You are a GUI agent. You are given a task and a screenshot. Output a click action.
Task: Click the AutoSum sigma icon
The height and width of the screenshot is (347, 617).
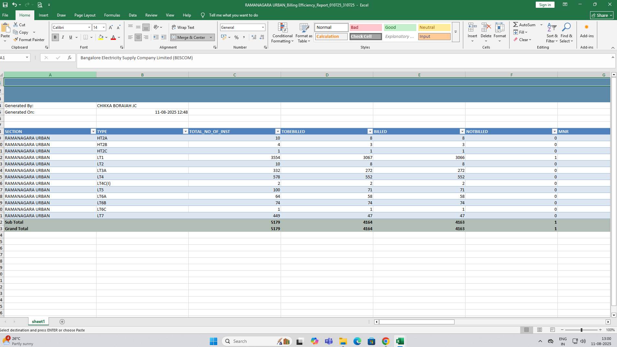pos(515,25)
